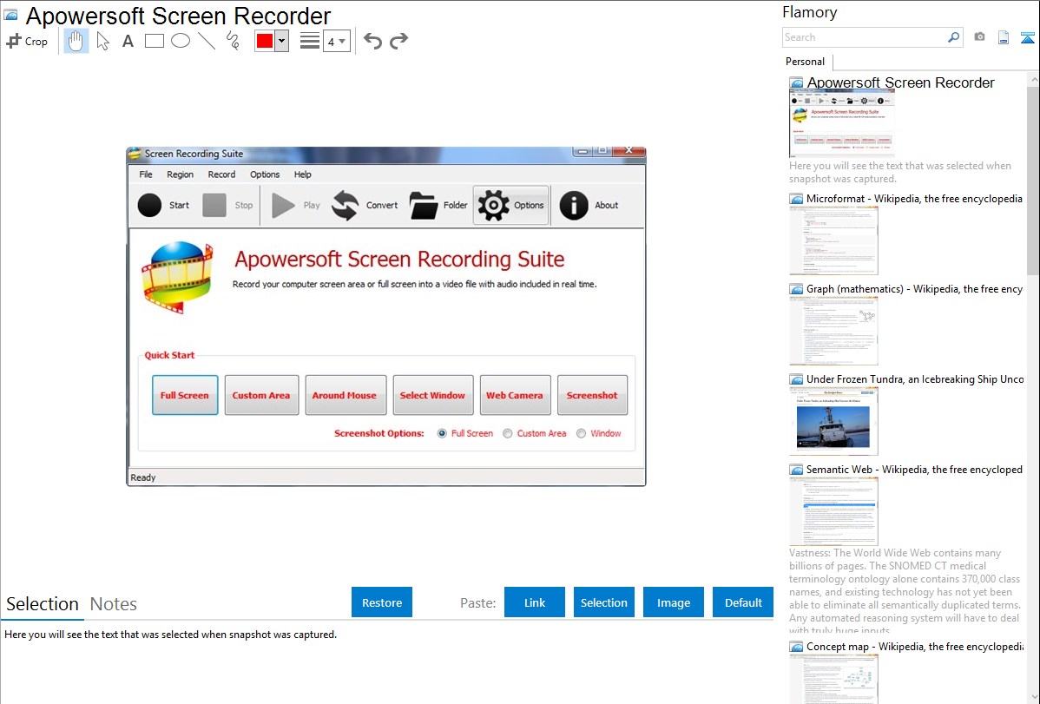The height and width of the screenshot is (704, 1040).
Task: Switch to the Personal tab
Action: (806, 62)
